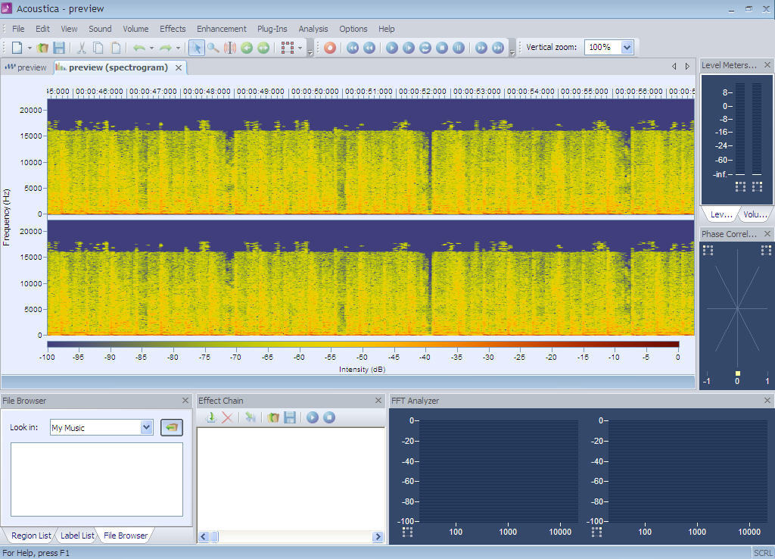
Task: Open the File menu
Action: click(18, 29)
